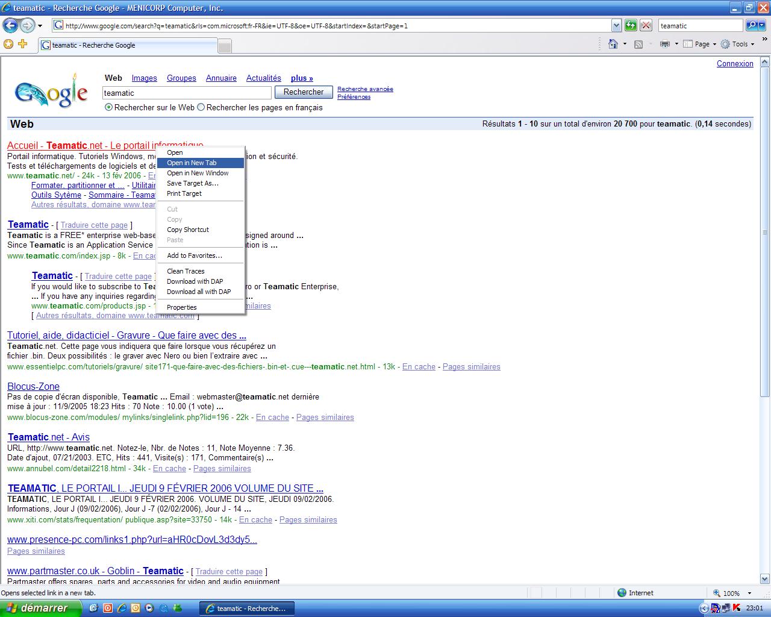This screenshot has height=617, width=771.
Task: Click the Rechercher search button
Action: [x=304, y=92]
